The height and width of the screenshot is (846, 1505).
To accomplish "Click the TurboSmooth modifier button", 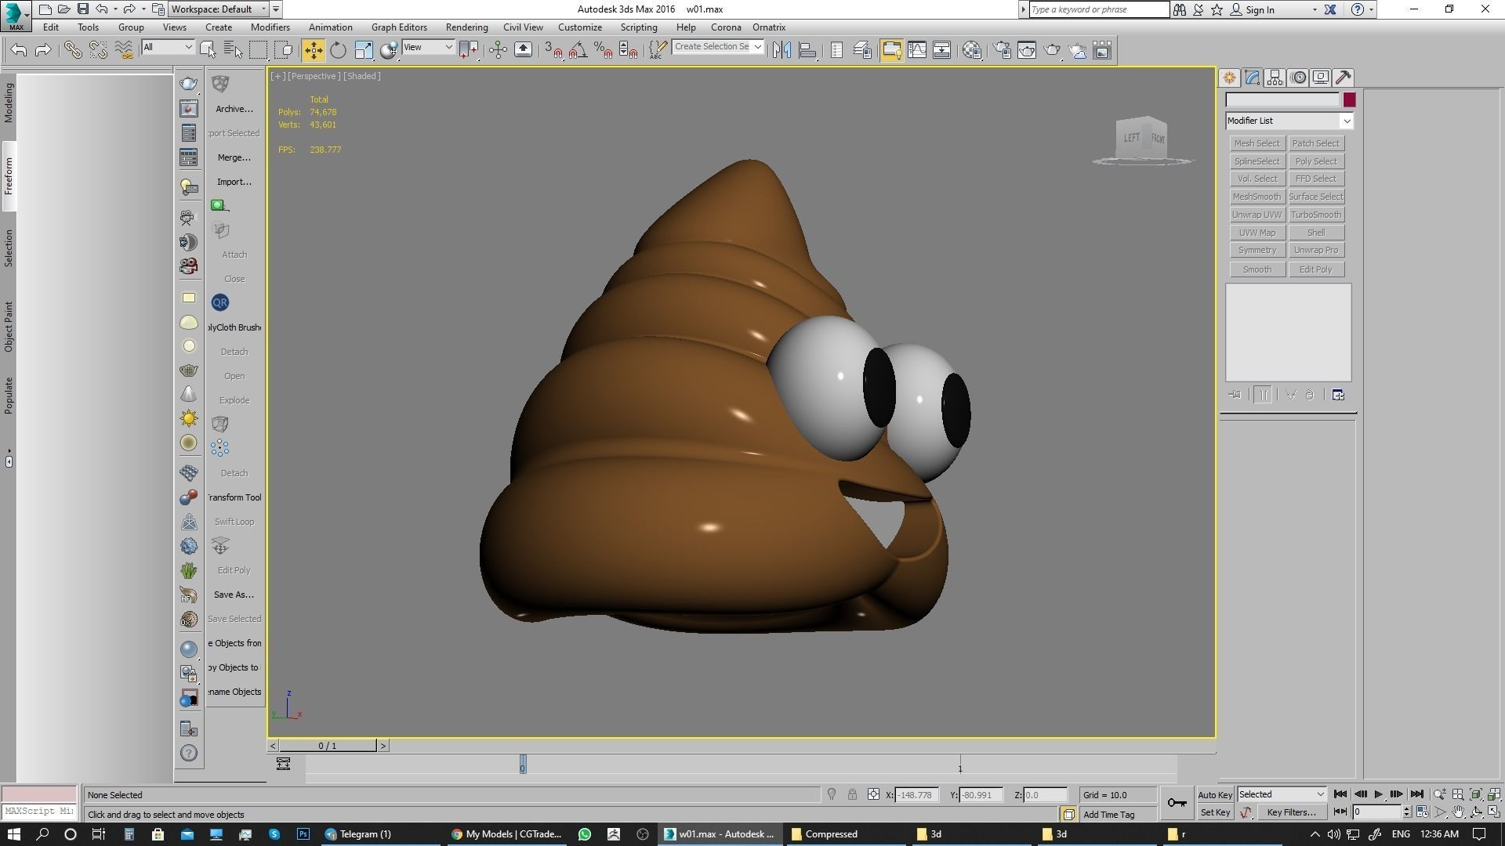I will [1316, 215].
